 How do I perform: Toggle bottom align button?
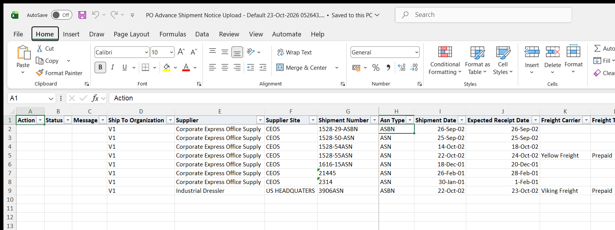(x=237, y=52)
